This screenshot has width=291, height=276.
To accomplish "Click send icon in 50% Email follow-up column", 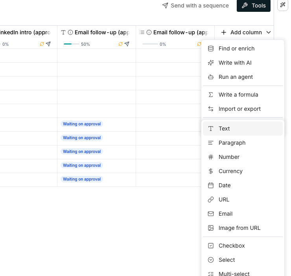I will coord(127,44).
